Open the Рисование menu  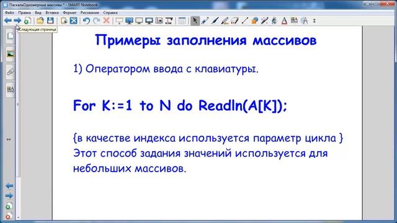point(89,12)
